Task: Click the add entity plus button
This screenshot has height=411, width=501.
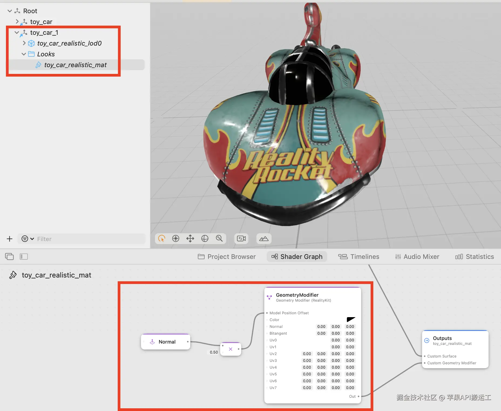Action: coord(10,239)
